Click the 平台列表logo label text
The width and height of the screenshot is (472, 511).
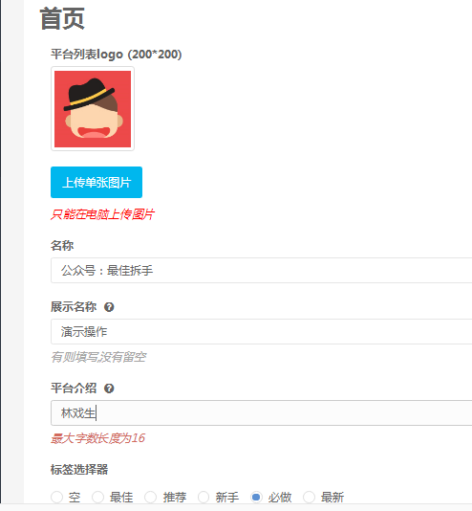pyautogui.click(x=117, y=55)
